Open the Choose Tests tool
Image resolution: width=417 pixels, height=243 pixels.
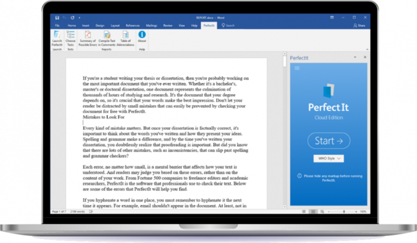pyautogui.click(x=70, y=37)
